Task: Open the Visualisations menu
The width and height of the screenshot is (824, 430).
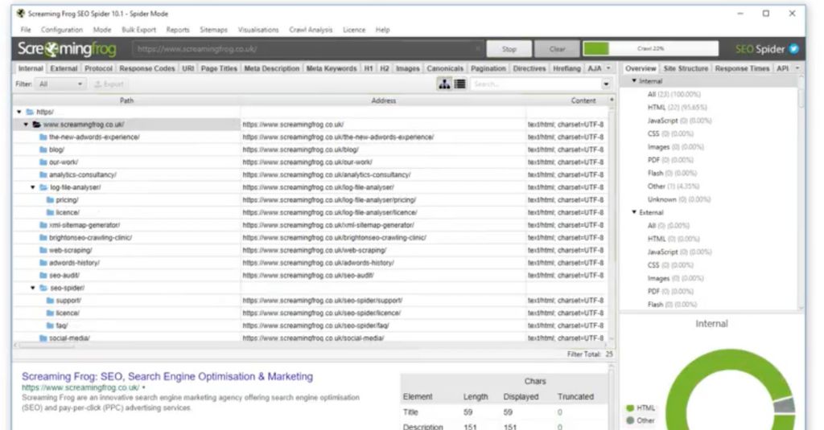Action: coord(258,30)
